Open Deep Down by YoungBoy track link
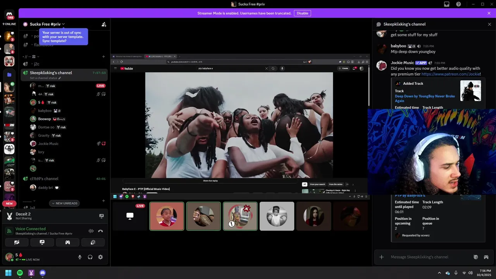Screen dimensions: 496x279 (425, 98)
